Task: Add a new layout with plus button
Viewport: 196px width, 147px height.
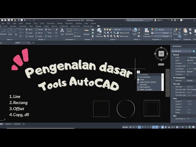Action: (24, 124)
